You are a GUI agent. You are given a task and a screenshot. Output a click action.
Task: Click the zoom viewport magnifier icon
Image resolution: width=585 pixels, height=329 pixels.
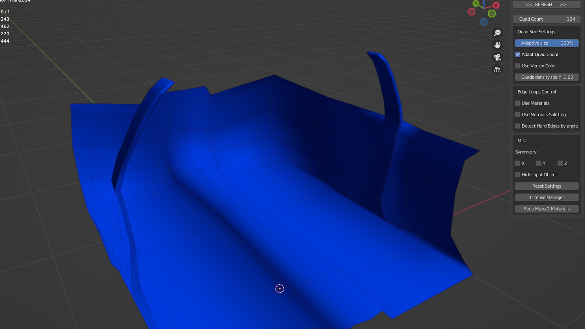tap(497, 33)
